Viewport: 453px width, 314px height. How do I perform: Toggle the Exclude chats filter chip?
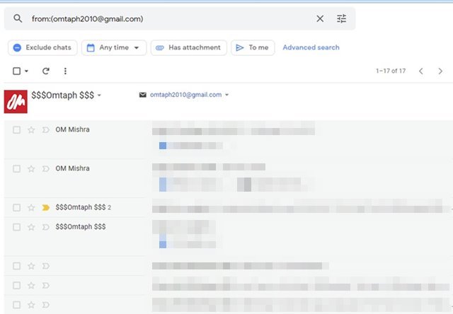coord(42,47)
